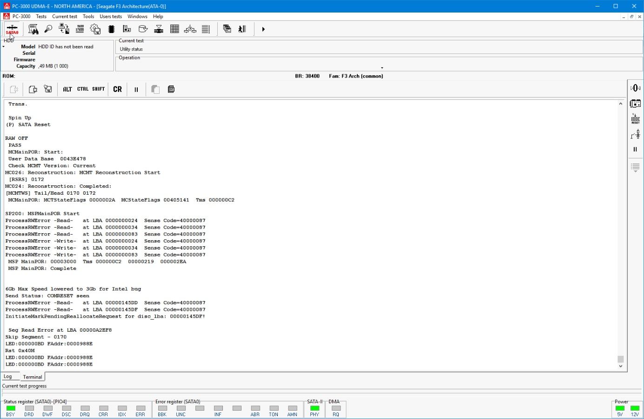Expand the list dropdown in right sidebar

click(635, 168)
